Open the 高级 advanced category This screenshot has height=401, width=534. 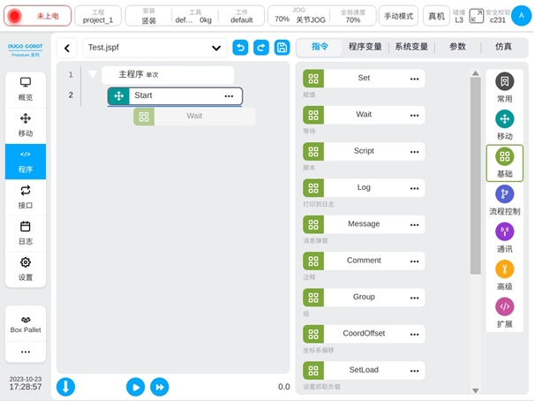[504, 269]
